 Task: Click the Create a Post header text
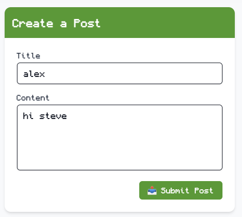(x=56, y=23)
